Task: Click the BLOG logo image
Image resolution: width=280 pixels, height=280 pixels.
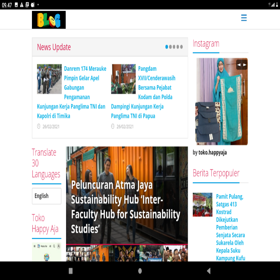Action: click(x=49, y=20)
